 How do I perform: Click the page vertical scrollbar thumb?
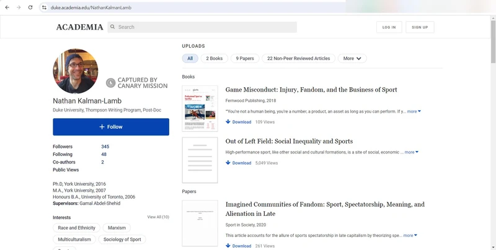pos(493,41)
